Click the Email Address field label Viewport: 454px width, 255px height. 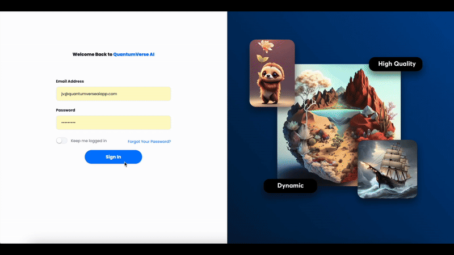click(70, 82)
